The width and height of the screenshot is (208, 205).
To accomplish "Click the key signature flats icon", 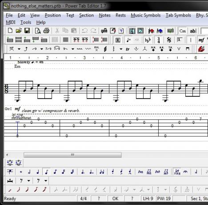I will tap(148, 40).
